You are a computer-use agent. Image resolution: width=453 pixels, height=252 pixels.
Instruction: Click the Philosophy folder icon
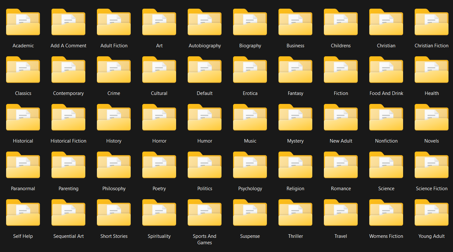pos(114,165)
